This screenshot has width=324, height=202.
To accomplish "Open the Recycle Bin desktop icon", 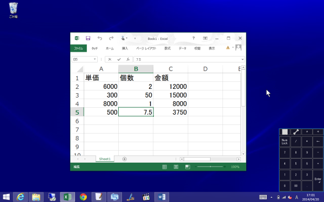I will pos(13,10).
